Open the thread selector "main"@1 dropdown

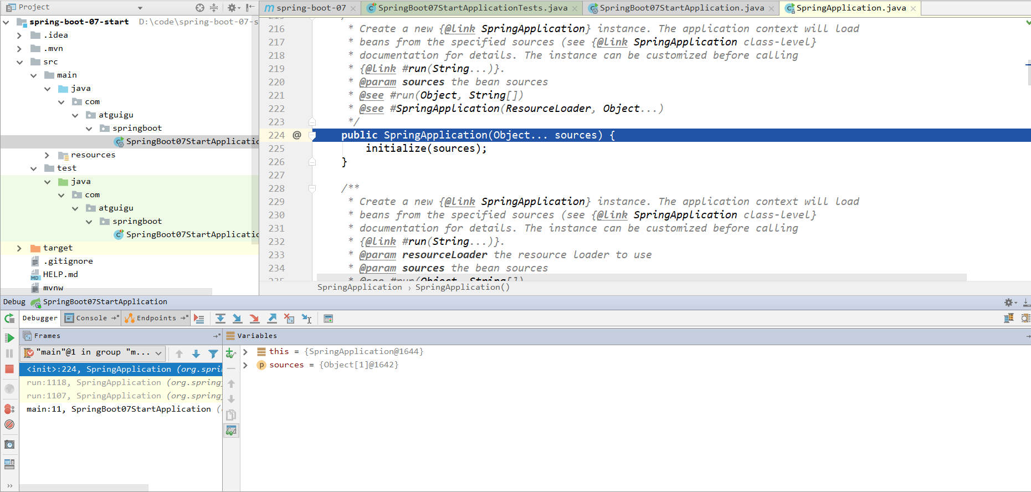[x=92, y=352]
